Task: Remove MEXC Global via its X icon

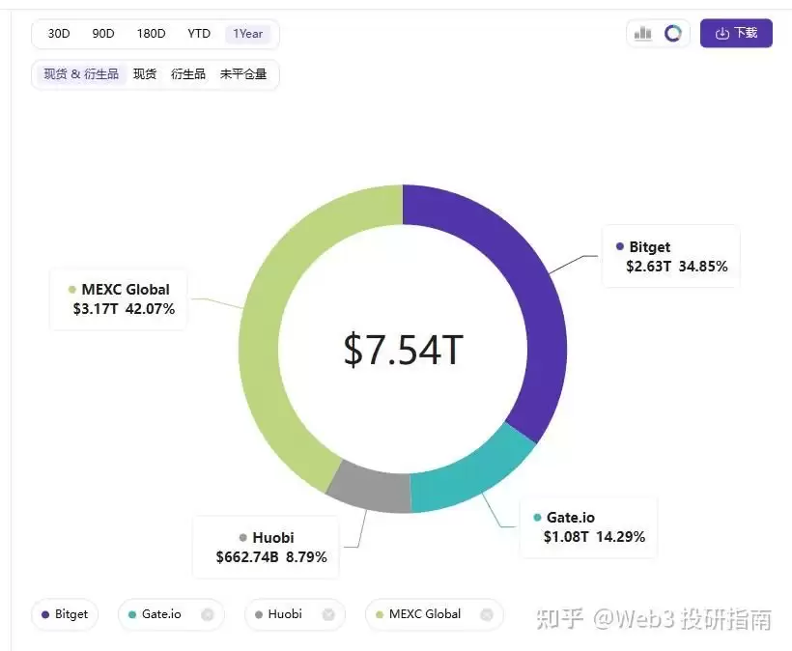Action: (x=488, y=614)
